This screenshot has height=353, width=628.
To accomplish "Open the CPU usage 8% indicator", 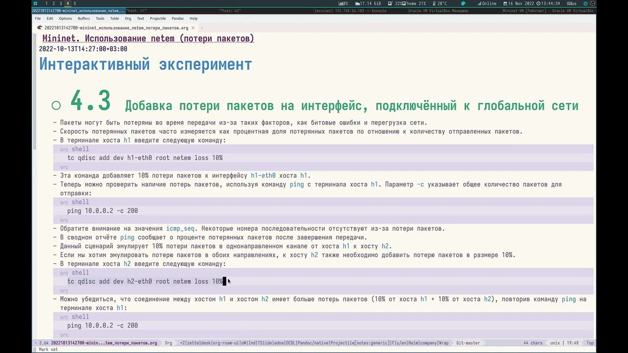I will tap(343, 3).
